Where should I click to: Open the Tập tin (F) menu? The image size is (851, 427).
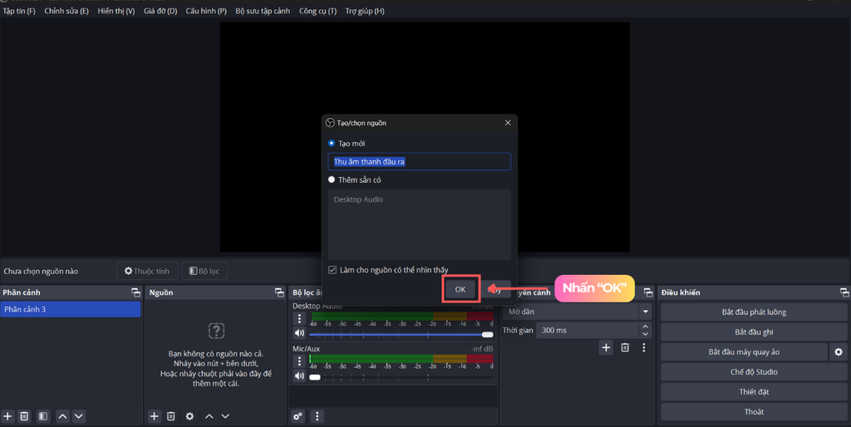click(x=19, y=11)
